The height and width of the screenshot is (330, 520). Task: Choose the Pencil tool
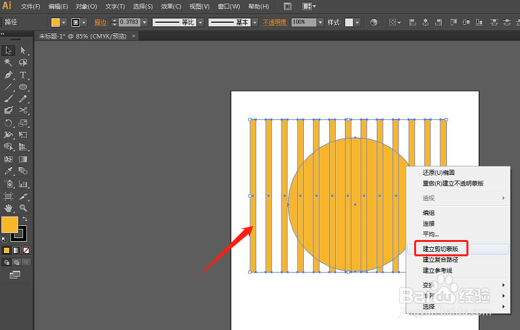point(23,98)
